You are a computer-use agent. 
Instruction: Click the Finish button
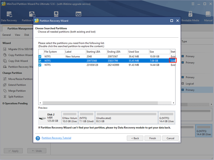[152, 138]
